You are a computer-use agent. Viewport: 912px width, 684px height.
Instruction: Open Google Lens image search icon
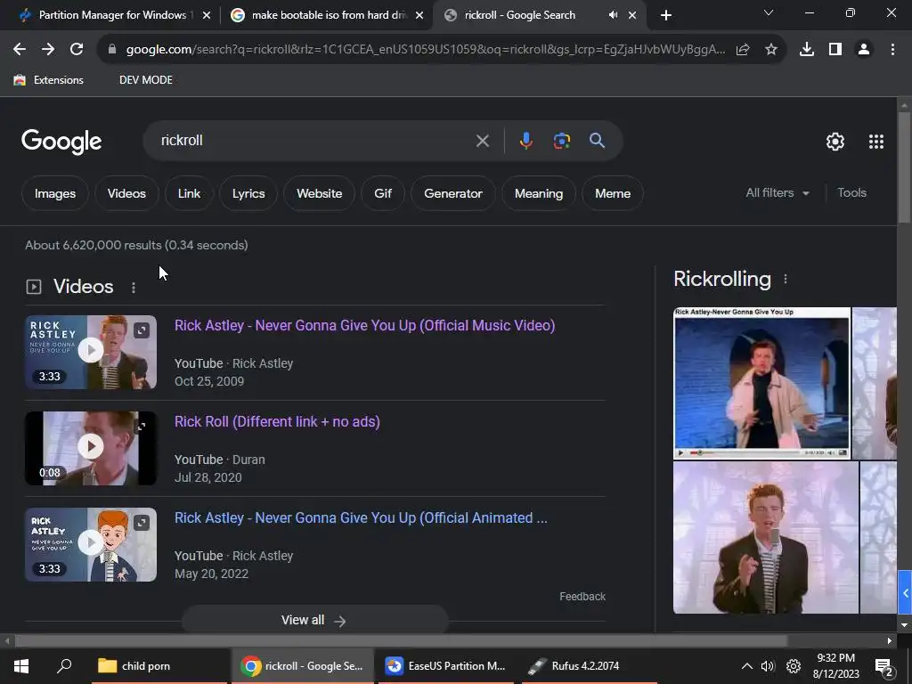tap(562, 141)
